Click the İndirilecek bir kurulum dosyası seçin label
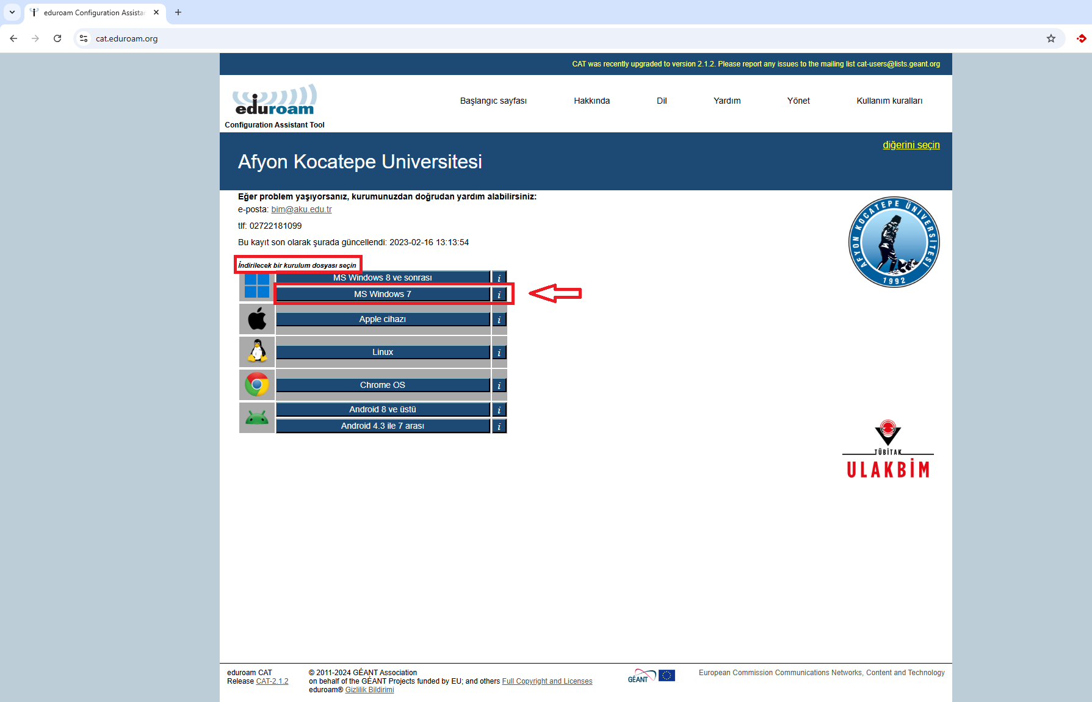1092x702 pixels. point(297,265)
